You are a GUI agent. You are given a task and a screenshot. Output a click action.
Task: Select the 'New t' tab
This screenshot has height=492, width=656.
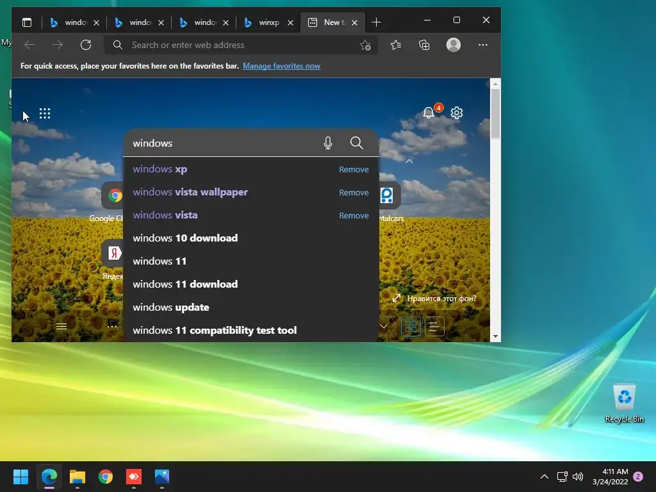[x=333, y=22]
